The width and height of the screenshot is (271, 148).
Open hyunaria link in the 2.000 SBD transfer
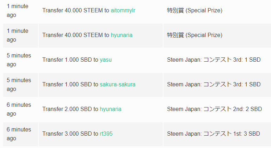110,109
